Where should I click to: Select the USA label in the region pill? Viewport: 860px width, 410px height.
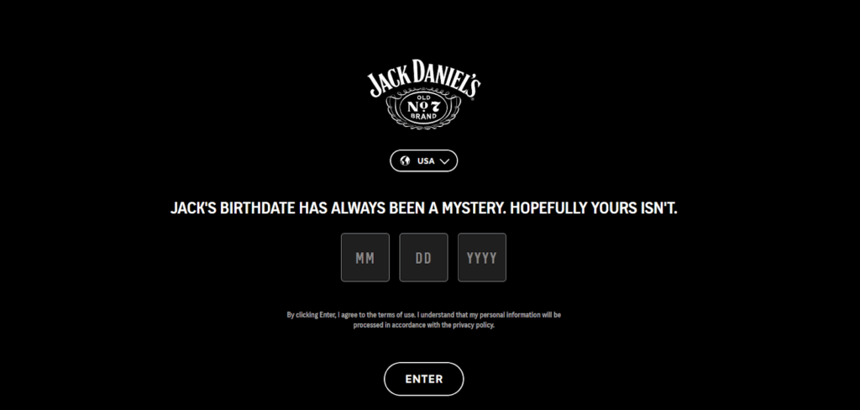click(426, 160)
